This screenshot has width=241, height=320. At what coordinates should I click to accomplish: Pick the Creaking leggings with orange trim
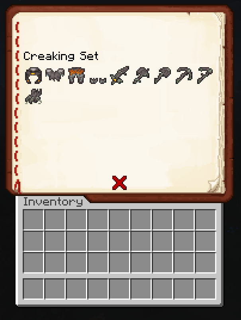pyautogui.click(x=76, y=76)
